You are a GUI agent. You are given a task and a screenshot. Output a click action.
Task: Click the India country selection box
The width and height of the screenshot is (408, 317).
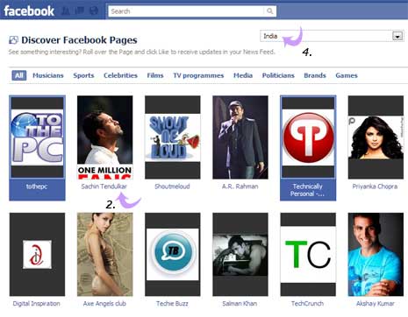pos(332,36)
